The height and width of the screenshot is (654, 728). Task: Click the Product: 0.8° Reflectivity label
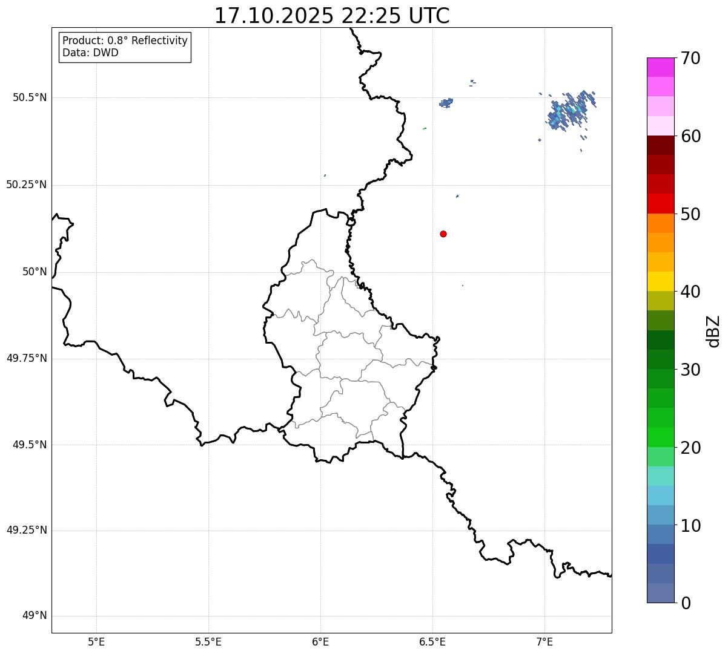pyautogui.click(x=125, y=41)
